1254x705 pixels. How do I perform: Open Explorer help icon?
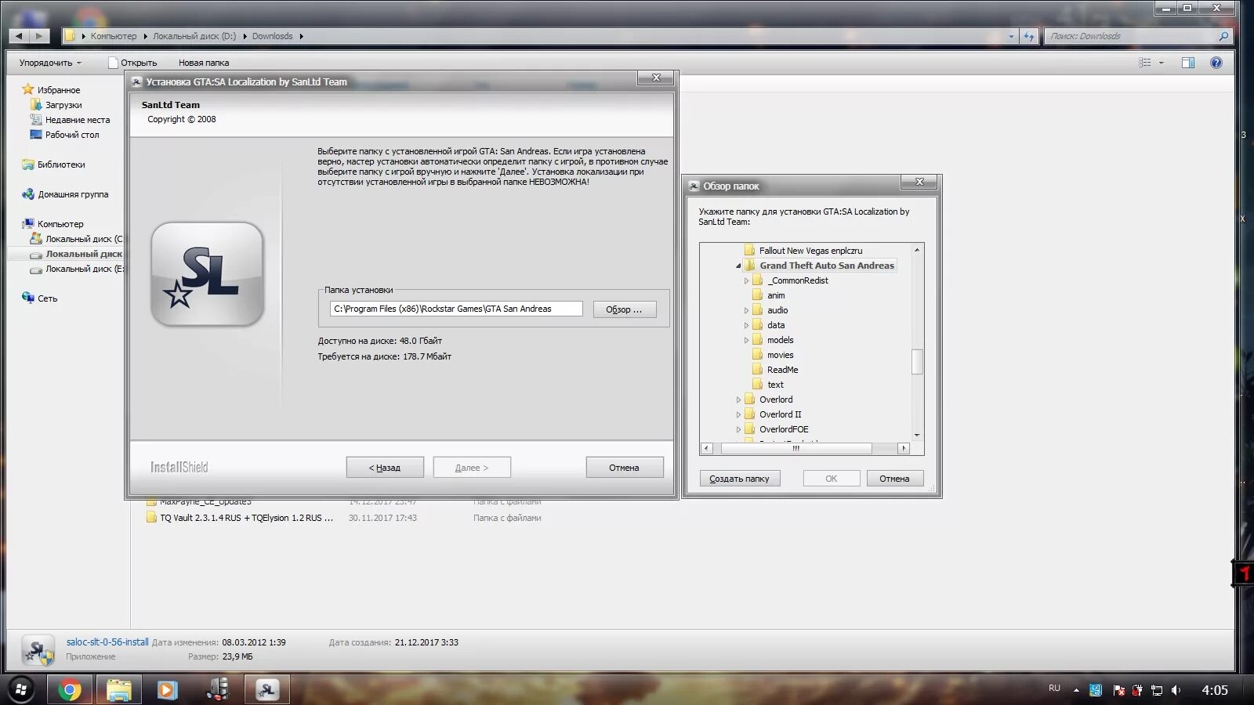coord(1216,63)
